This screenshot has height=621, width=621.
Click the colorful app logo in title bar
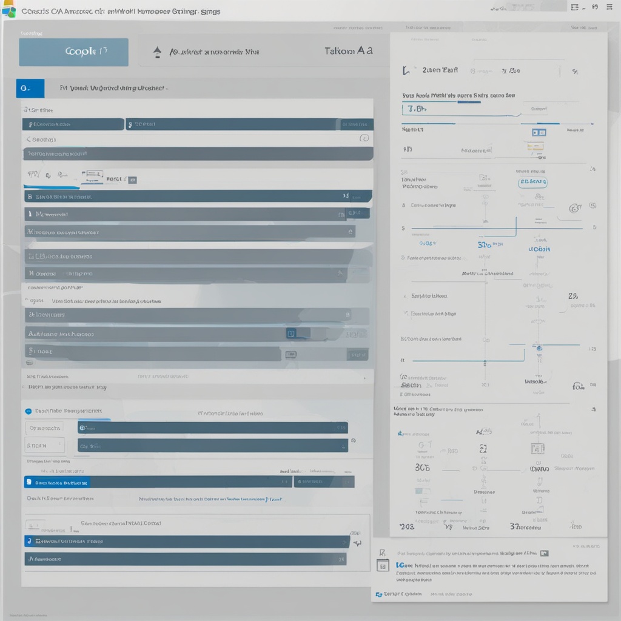click(8, 12)
